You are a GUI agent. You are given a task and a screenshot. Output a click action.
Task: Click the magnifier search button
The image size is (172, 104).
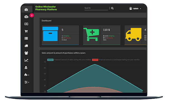pos(112,8)
